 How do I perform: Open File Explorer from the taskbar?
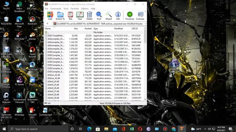click(x=106, y=129)
